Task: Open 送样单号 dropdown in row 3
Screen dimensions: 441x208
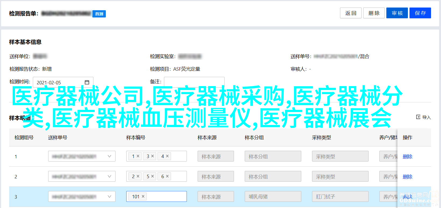Action: pos(109,196)
